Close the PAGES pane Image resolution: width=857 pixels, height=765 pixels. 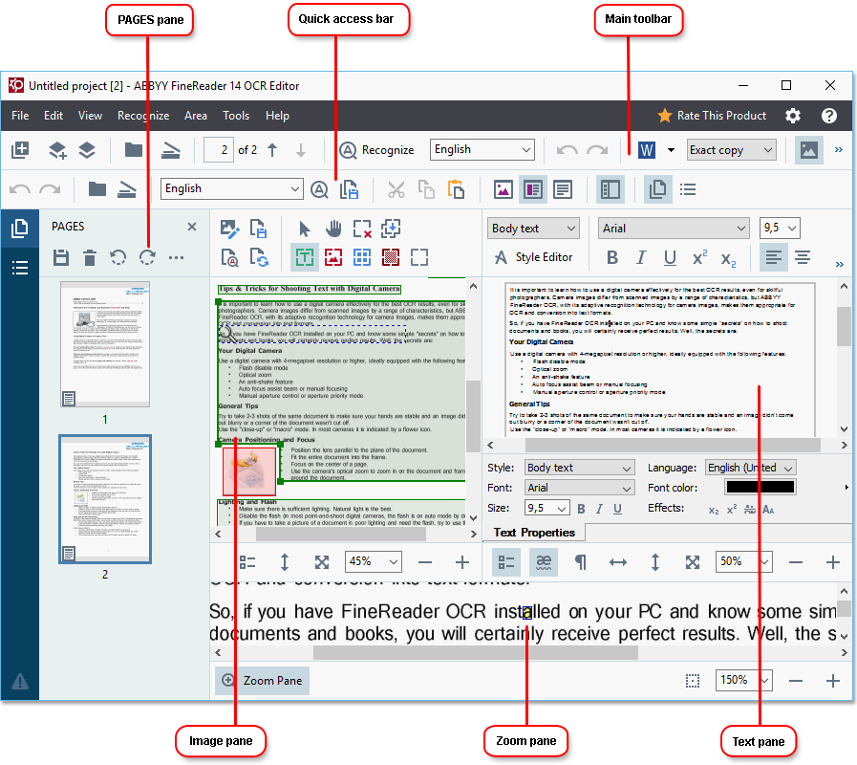(192, 227)
